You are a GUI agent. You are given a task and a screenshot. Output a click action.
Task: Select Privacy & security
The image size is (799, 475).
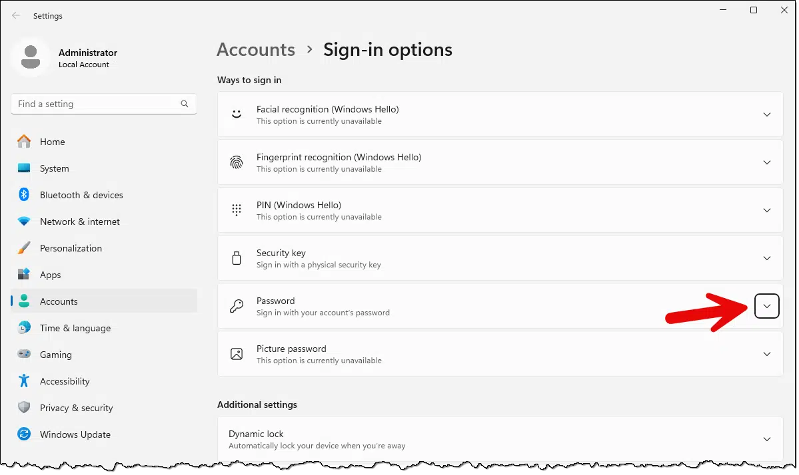pyautogui.click(x=104, y=408)
